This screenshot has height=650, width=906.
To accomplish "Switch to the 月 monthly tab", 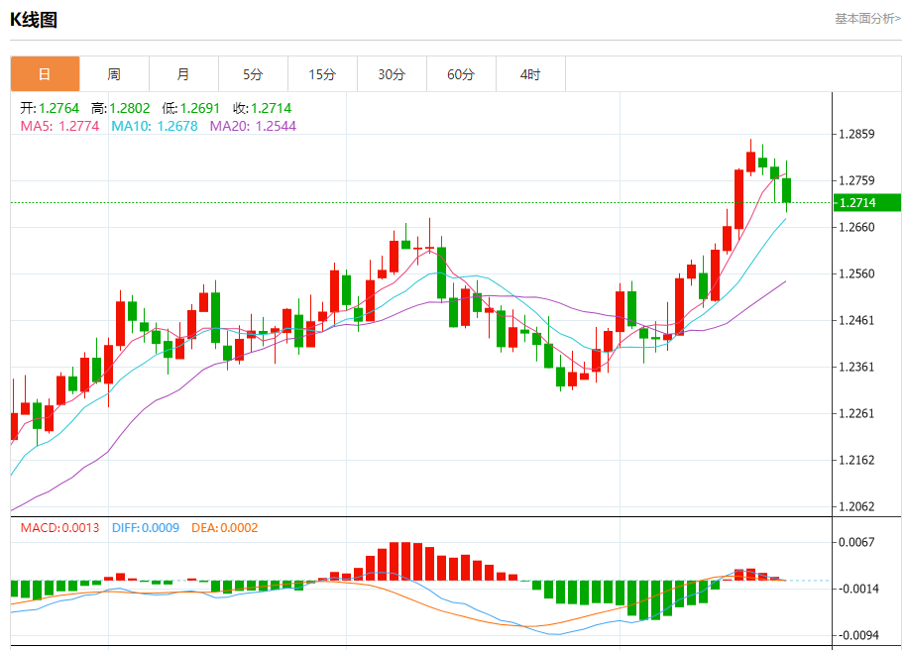I will (183, 74).
